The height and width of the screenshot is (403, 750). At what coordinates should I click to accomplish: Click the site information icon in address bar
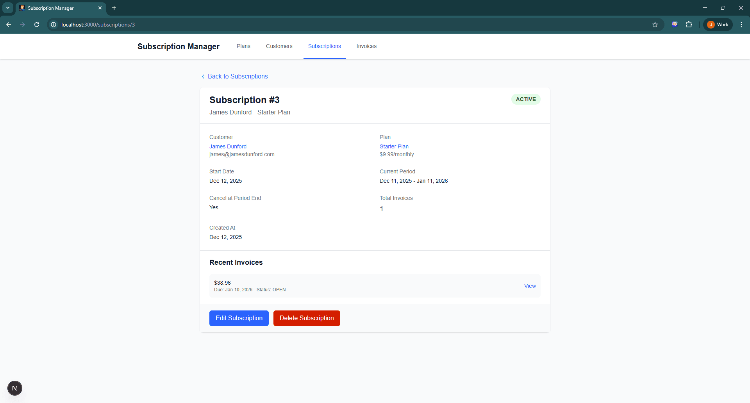coord(53,25)
